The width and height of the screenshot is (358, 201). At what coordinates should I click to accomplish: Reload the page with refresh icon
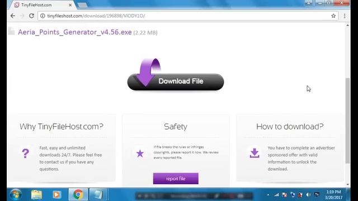[x=31, y=16]
